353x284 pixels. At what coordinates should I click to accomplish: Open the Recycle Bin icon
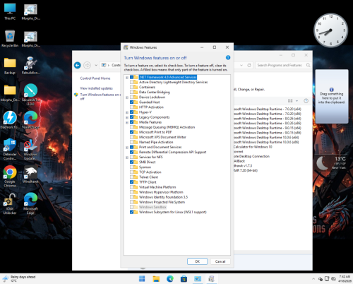(x=10, y=39)
